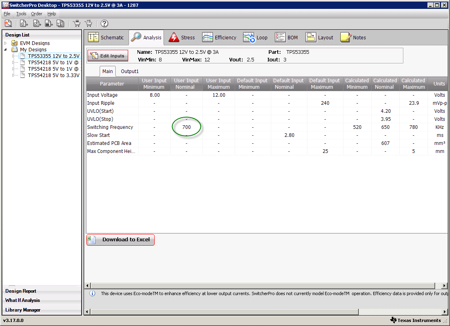Click the Calculated Nominal column header
The height and width of the screenshot is (326, 450).
pos(385,84)
